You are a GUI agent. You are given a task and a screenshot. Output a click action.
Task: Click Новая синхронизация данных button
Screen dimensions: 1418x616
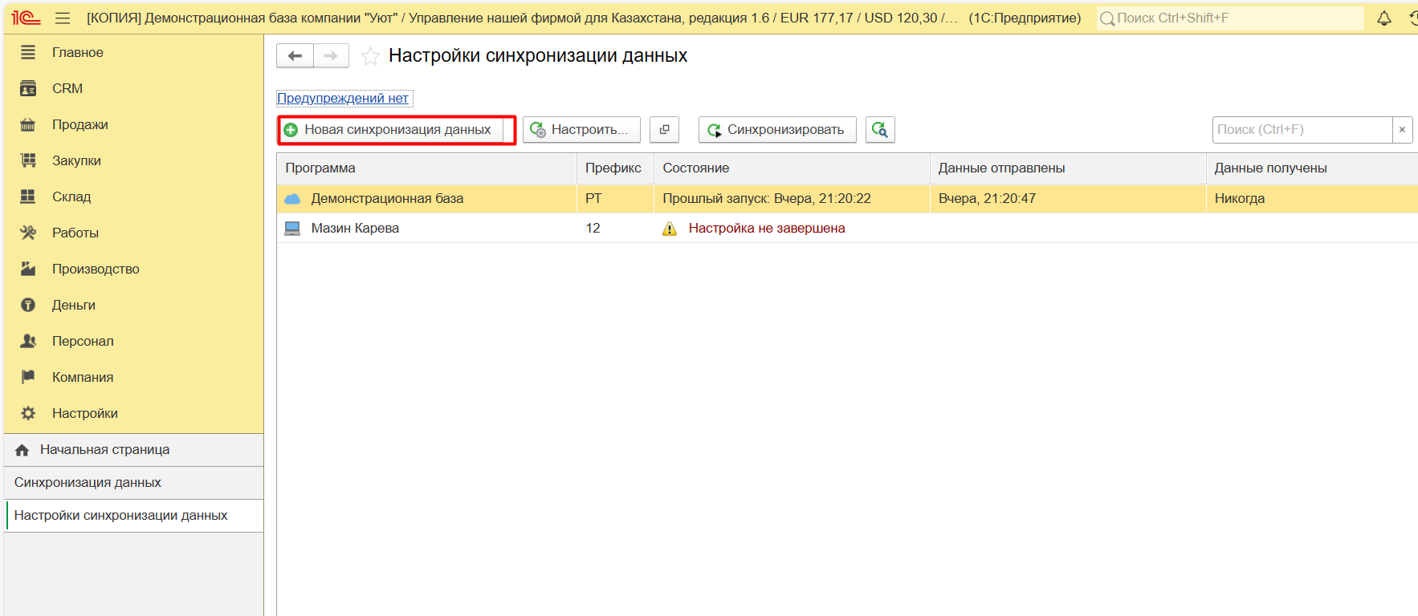point(397,130)
